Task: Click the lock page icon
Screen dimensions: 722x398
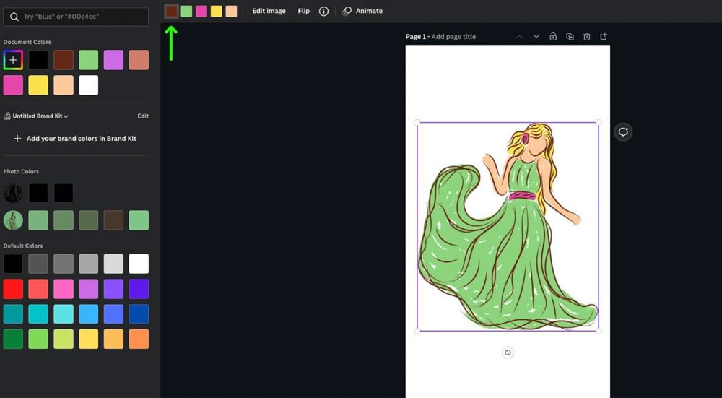Action: click(553, 37)
